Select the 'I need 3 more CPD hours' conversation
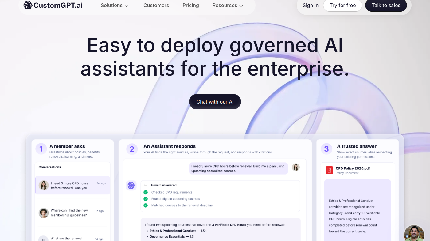Viewport: 430px width, 241px height. point(72,185)
